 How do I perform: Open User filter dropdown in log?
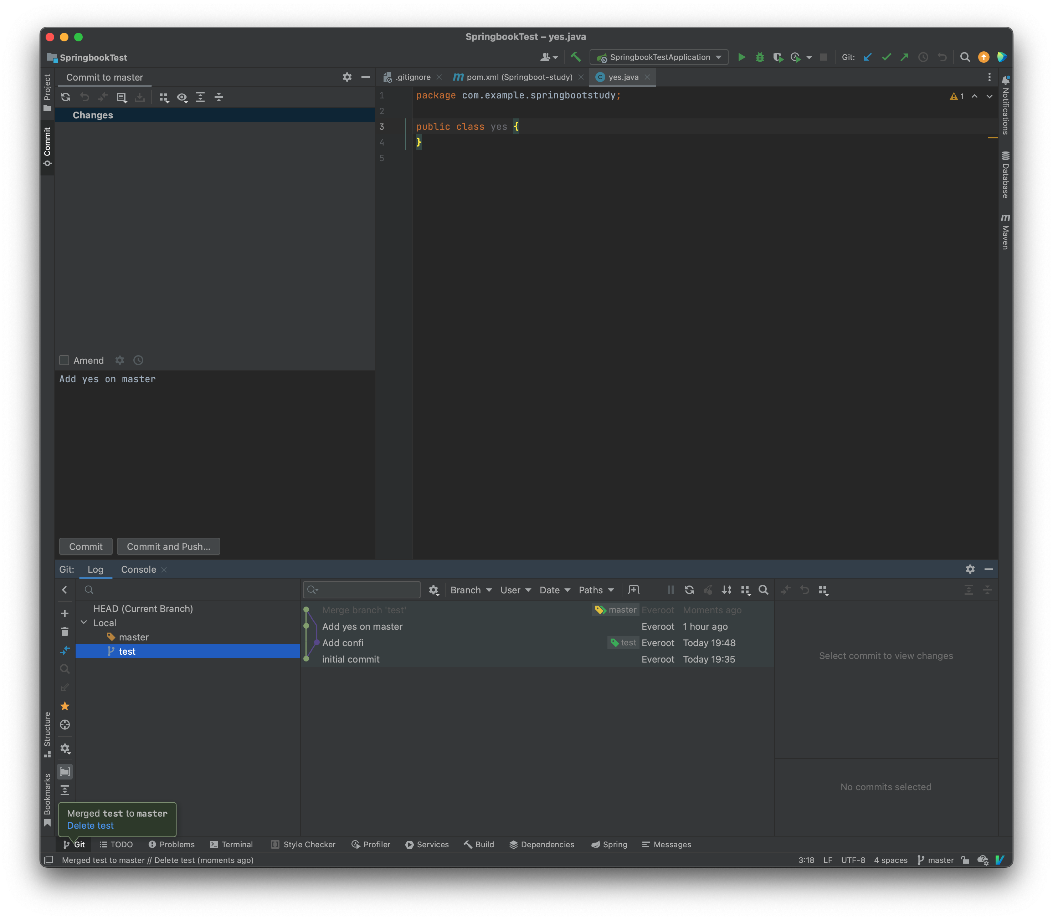coord(515,590)
